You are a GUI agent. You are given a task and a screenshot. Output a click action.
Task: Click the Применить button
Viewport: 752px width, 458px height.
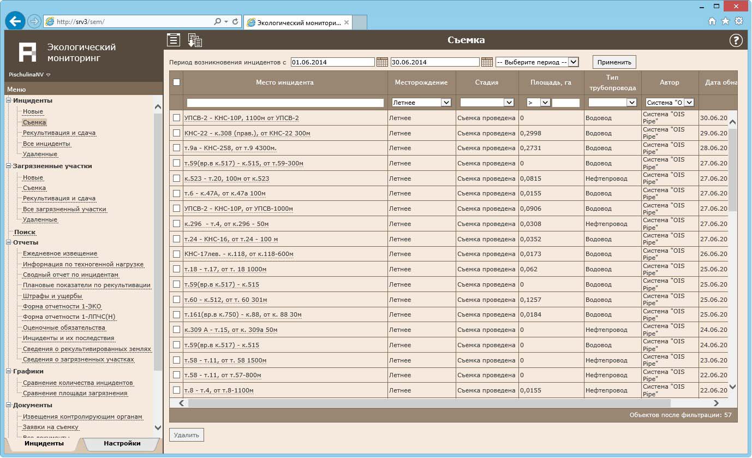[614, 62]
